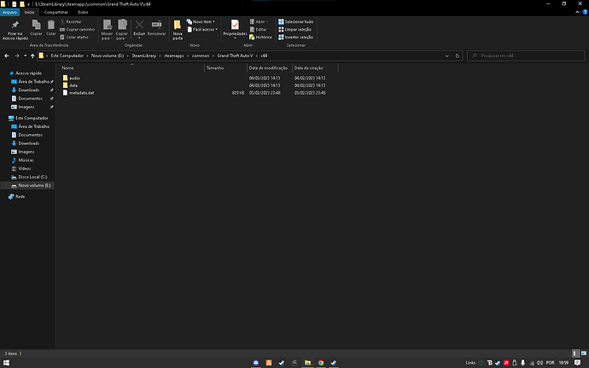Open the Arquivo menu
This screenshot has width=589, height=368.
10,13
